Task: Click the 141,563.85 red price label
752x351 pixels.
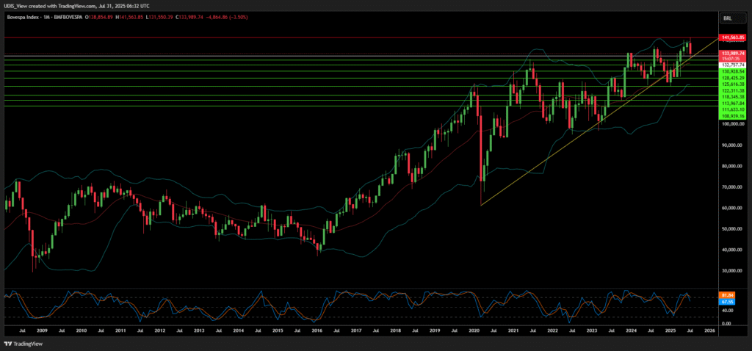Action: coord(733,37)
